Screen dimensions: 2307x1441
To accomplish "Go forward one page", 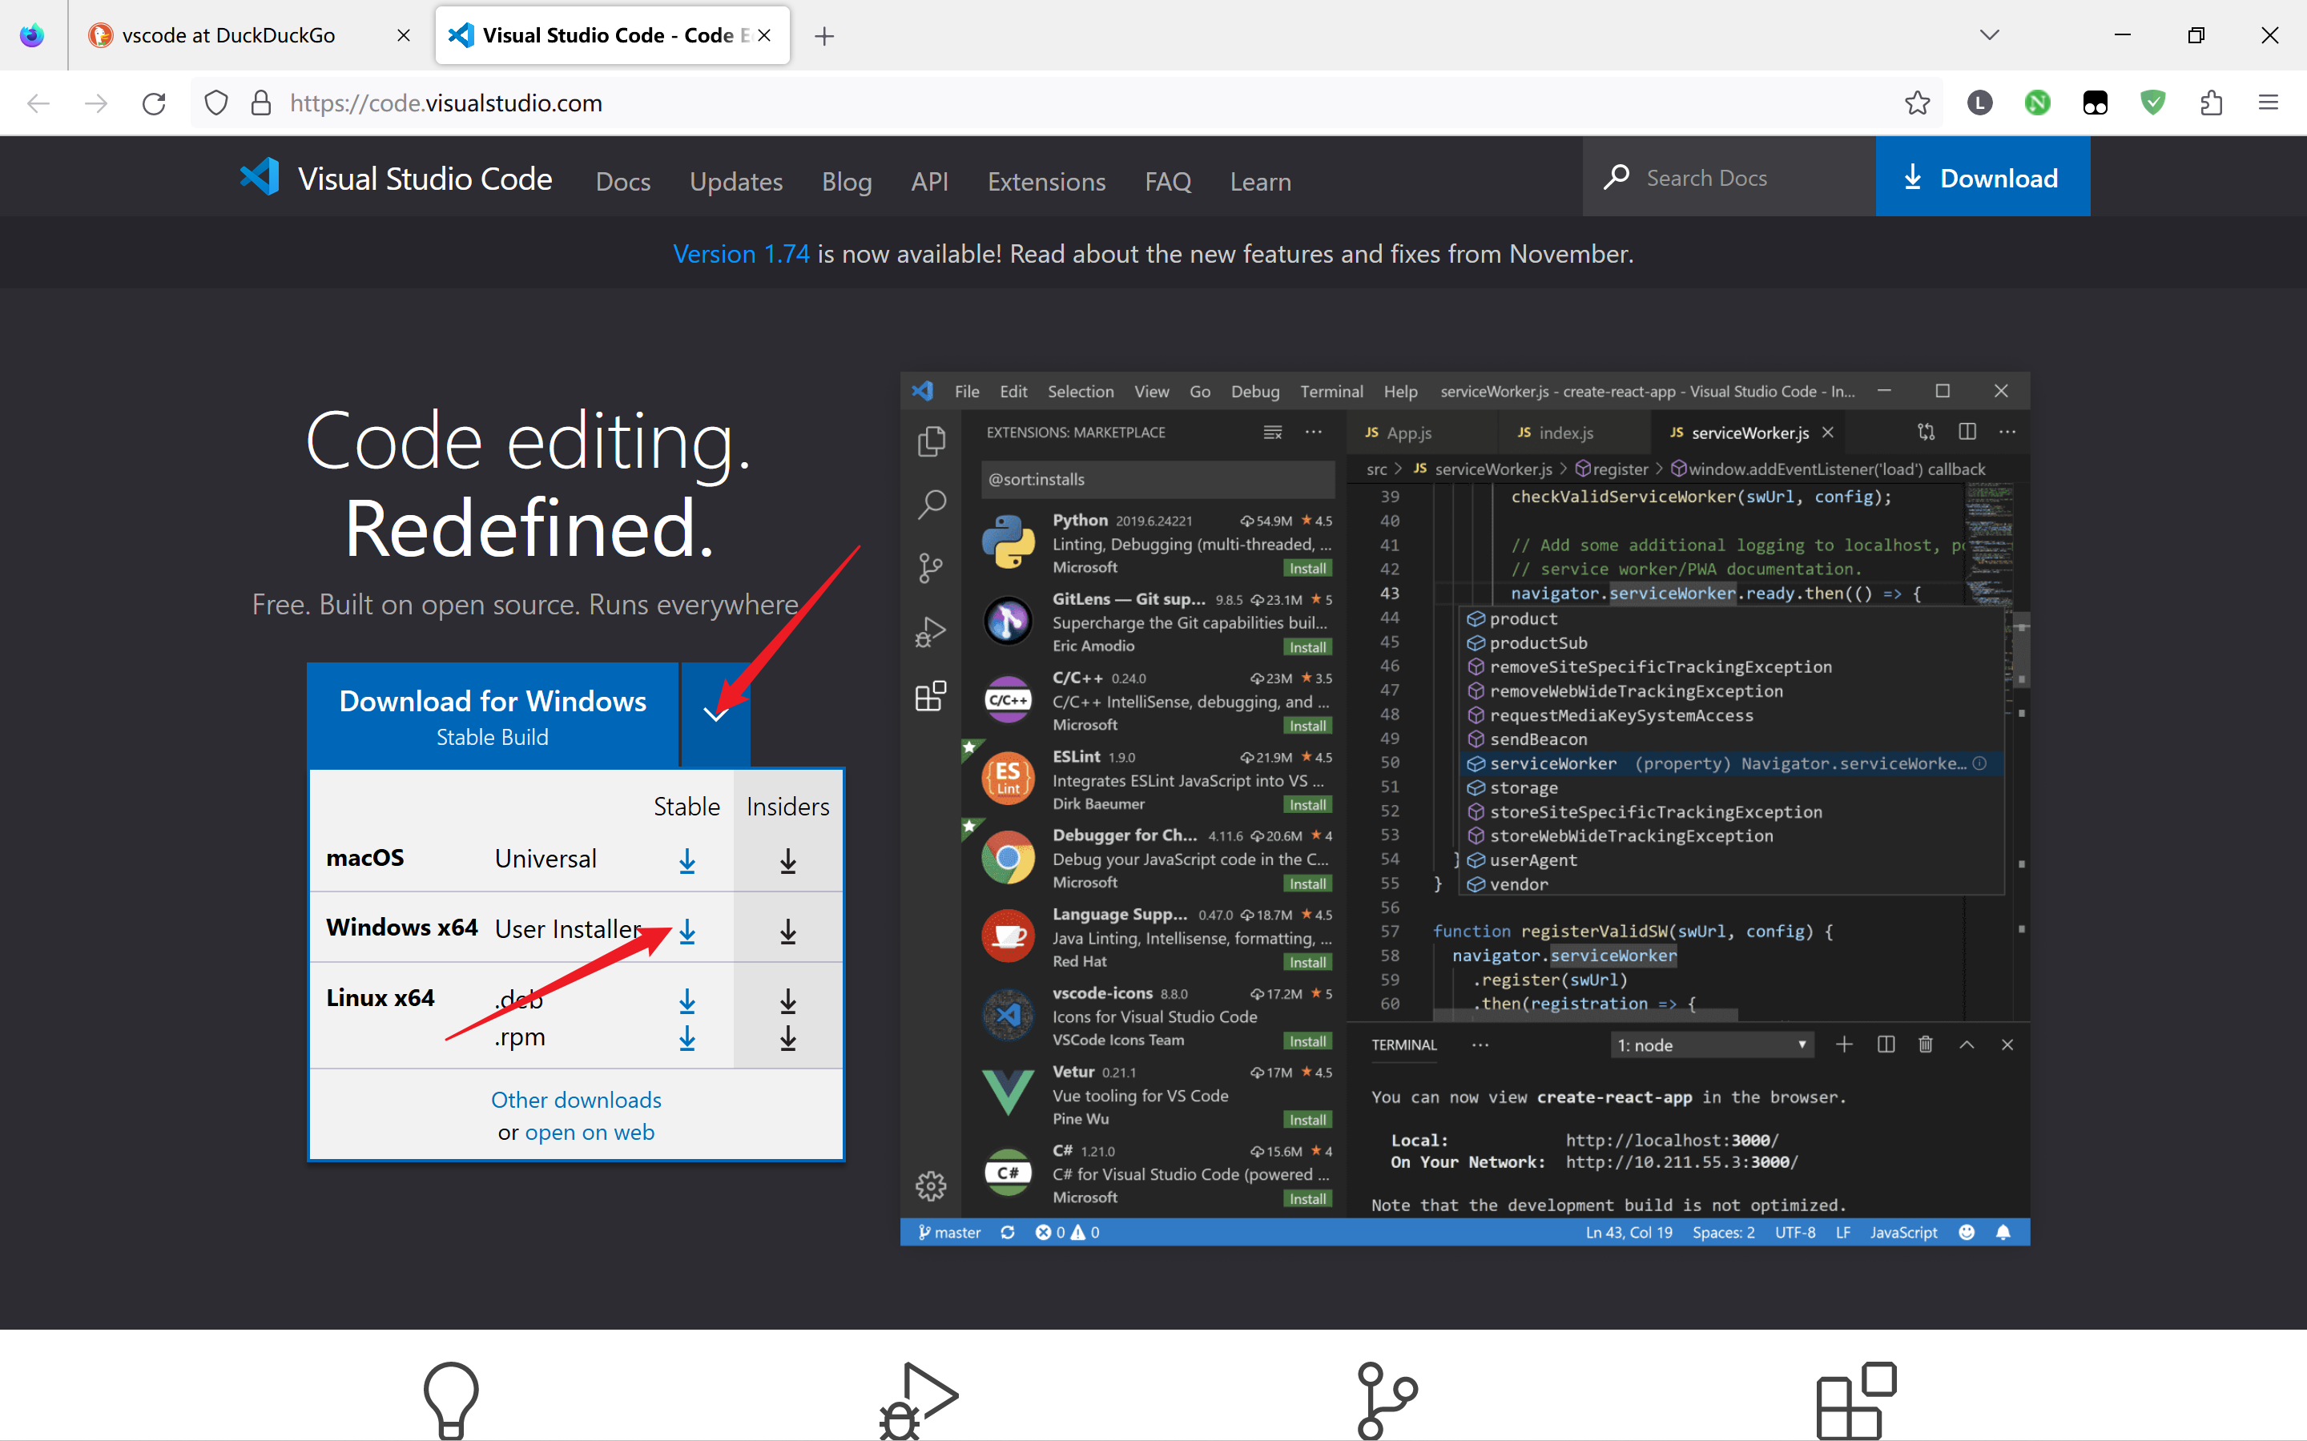I will point(96,103).
